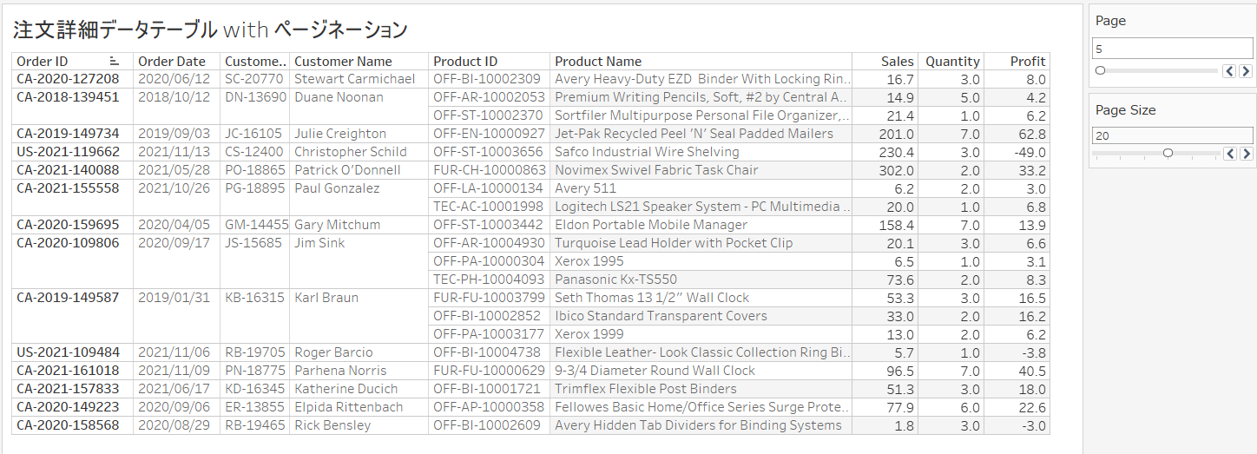Click the Page Size input field
This screenshot has height=454, width=1257.
1171,135
